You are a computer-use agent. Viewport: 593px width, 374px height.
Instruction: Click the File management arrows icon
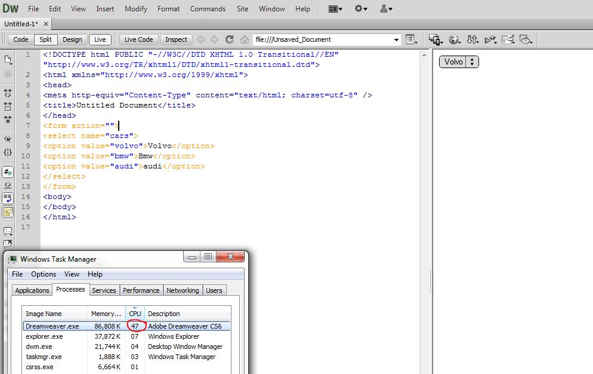[472, 39]
